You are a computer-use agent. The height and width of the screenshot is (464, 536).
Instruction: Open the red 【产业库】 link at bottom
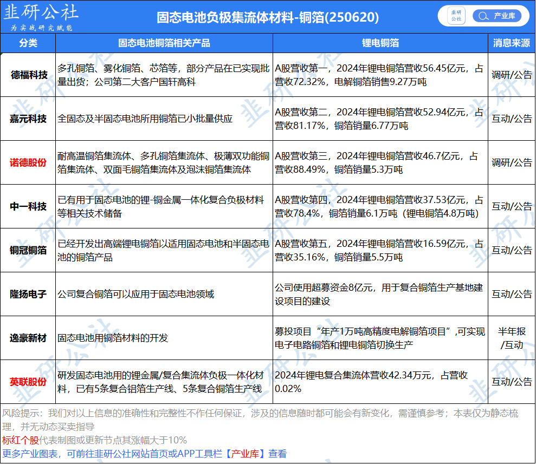click(245, 454)
